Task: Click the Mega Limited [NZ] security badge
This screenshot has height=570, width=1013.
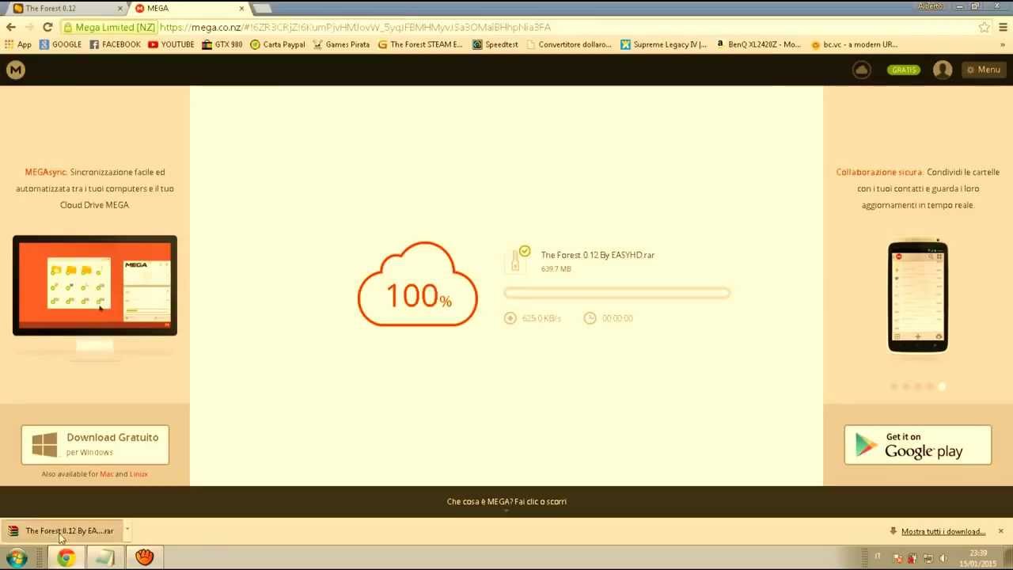Action: 110,27
